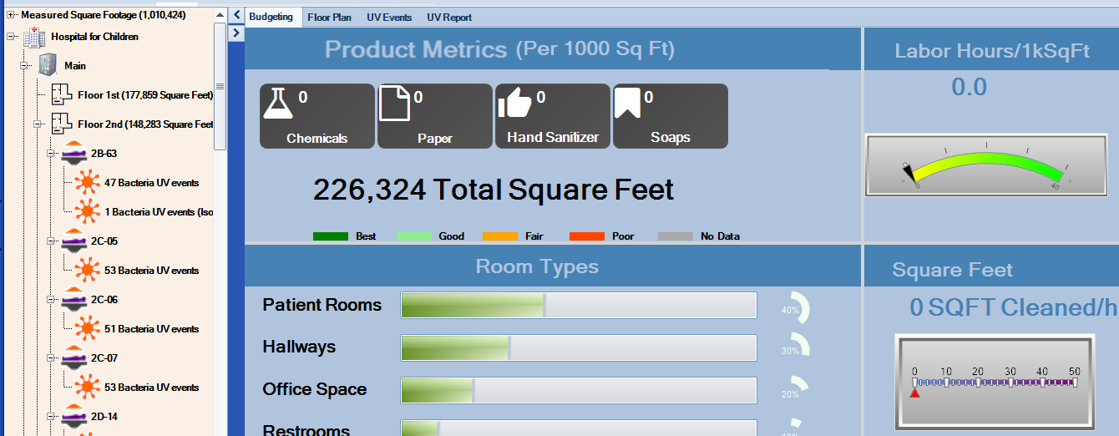Click the left arrow panel collapse button
The image size is (1119, 436).
(236, 15)
